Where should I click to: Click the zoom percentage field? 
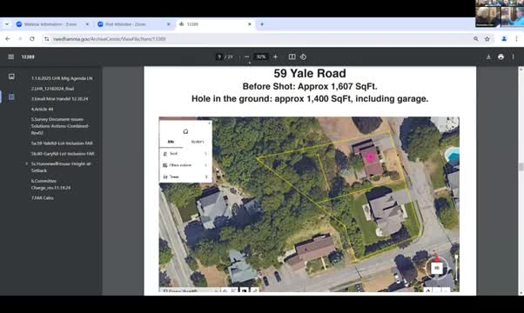pyautogui.click(x=261, y=57)
